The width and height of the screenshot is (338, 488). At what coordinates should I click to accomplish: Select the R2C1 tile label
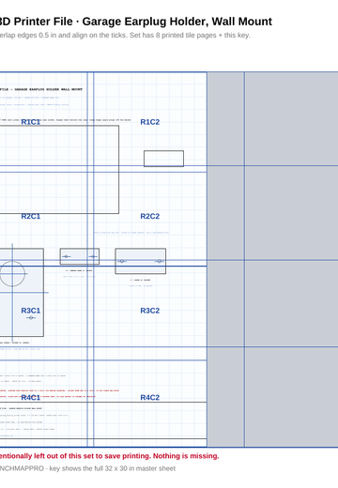point(31,216)
